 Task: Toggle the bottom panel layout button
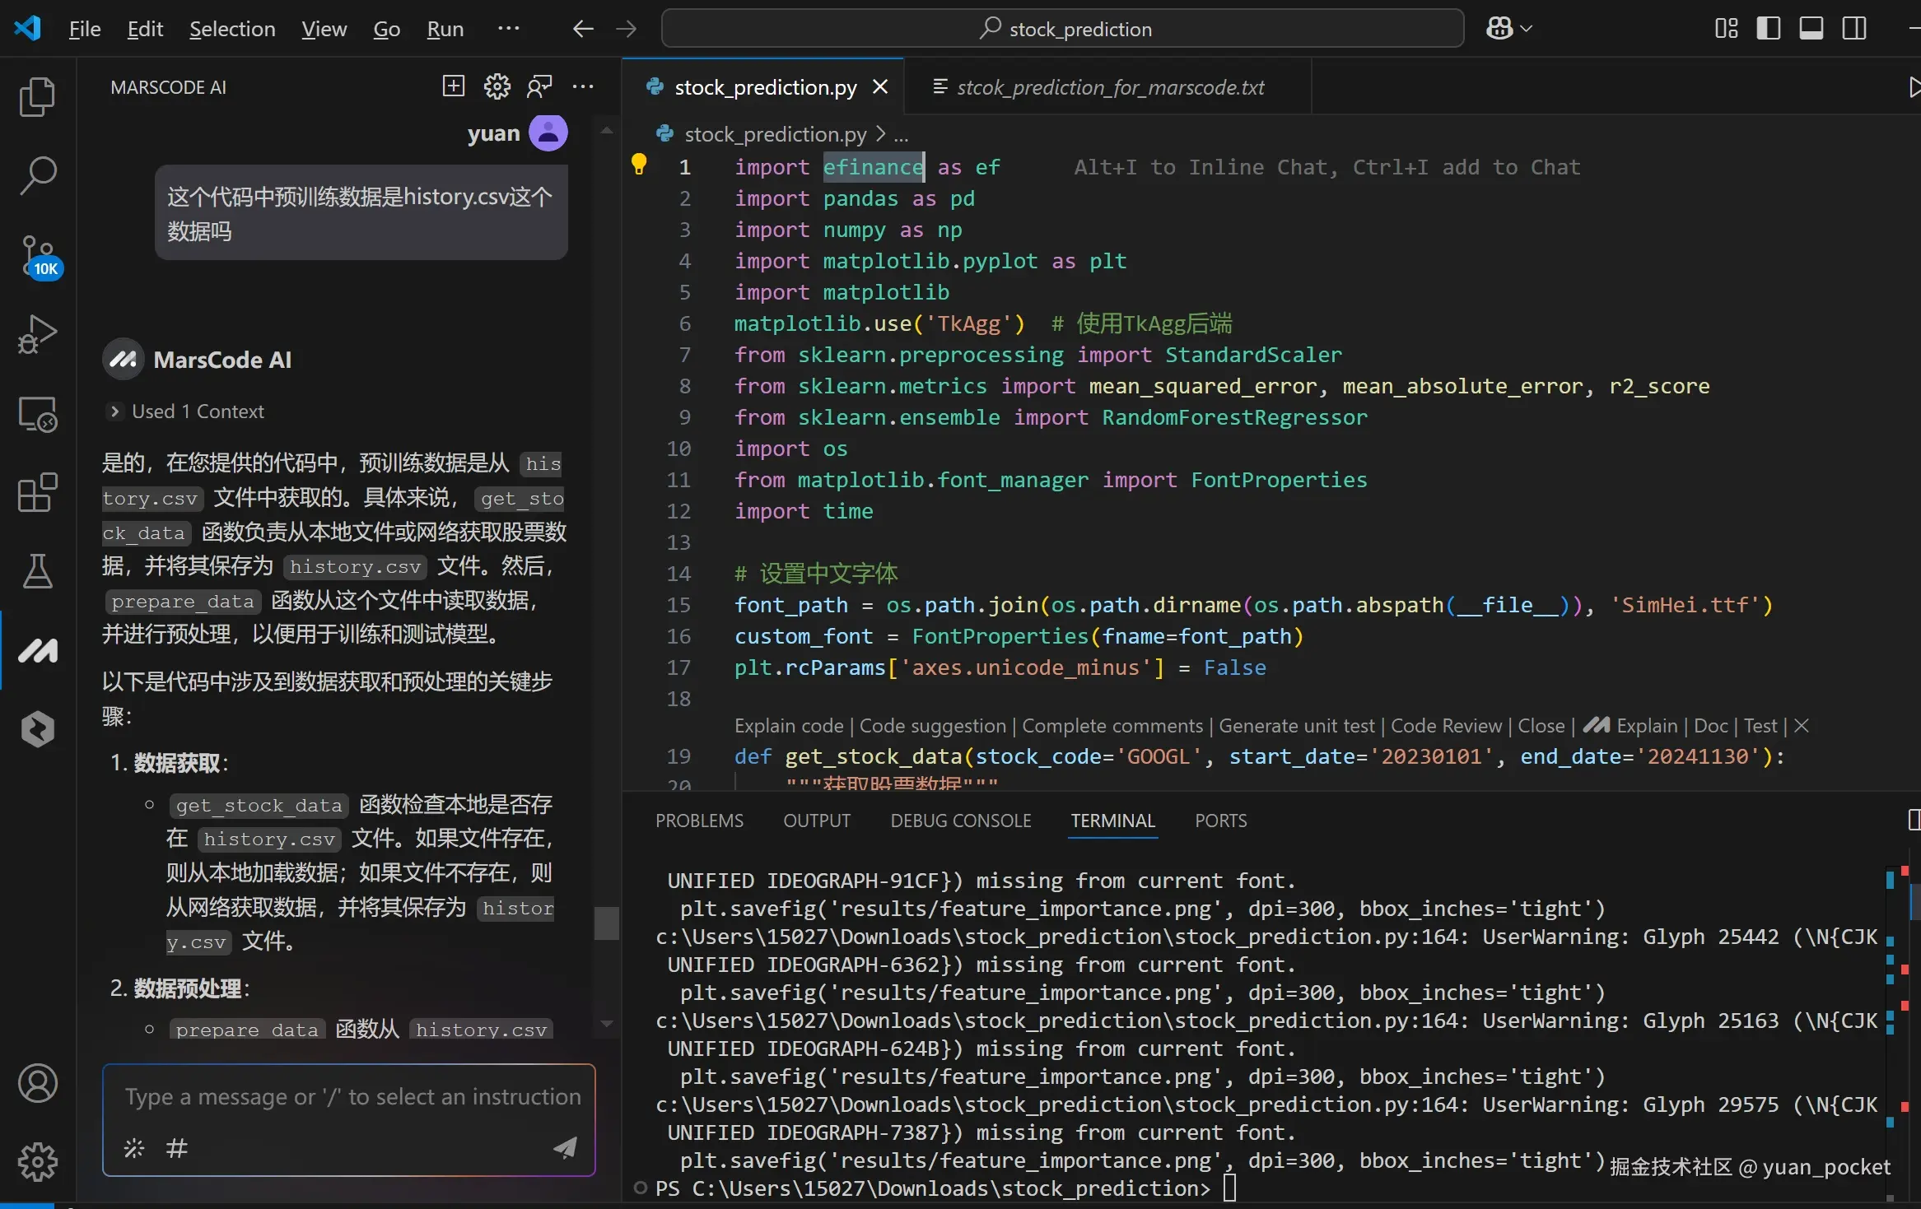[x=1811, y=29]
